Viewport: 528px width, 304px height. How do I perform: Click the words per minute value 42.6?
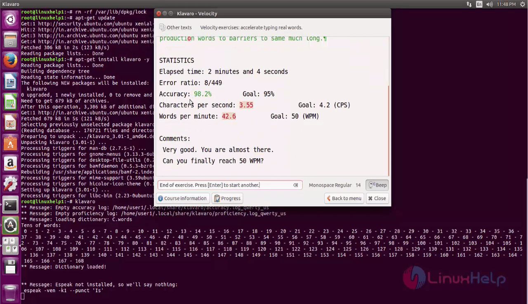[x=229, y=116]
